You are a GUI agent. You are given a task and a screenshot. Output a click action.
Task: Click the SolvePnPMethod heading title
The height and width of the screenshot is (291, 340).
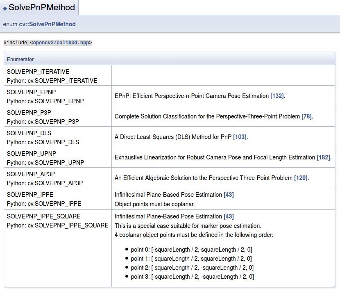coord(42,7)
